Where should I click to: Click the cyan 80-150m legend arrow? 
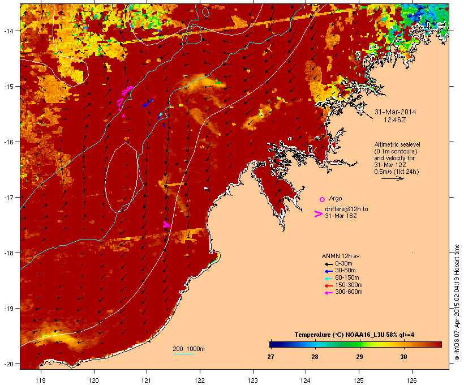pyautogui.click(x=328, y=279)
